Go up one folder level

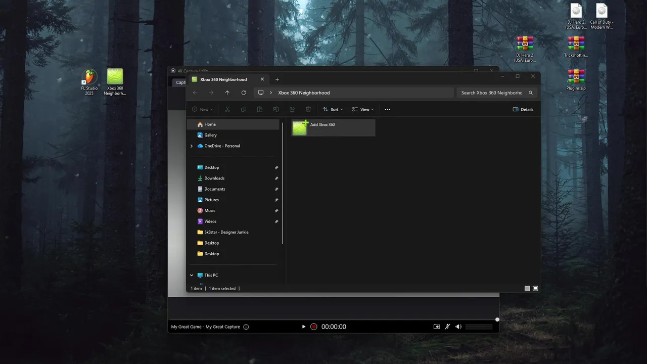click(227, 93)
